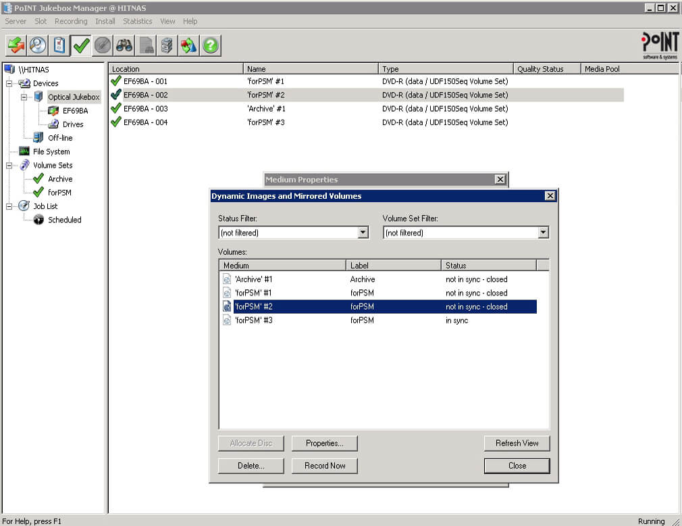Select the \\HITNAS root node
682x526 pixels.
point(34,70)
